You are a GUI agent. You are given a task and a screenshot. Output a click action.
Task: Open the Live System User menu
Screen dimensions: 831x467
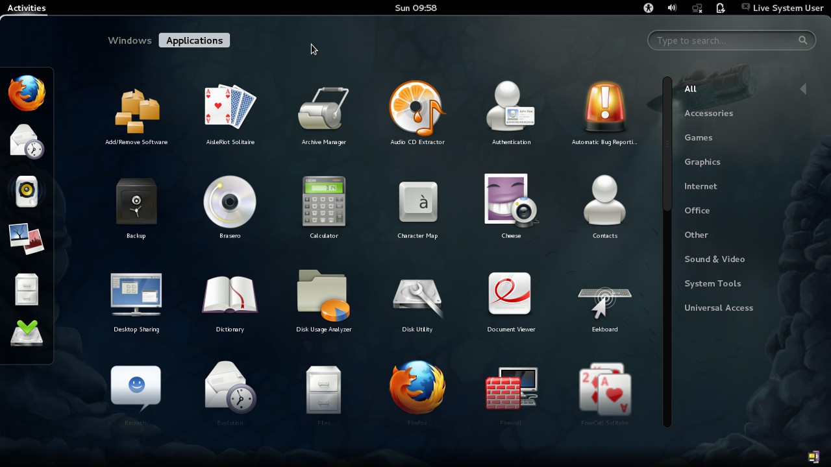782,8
